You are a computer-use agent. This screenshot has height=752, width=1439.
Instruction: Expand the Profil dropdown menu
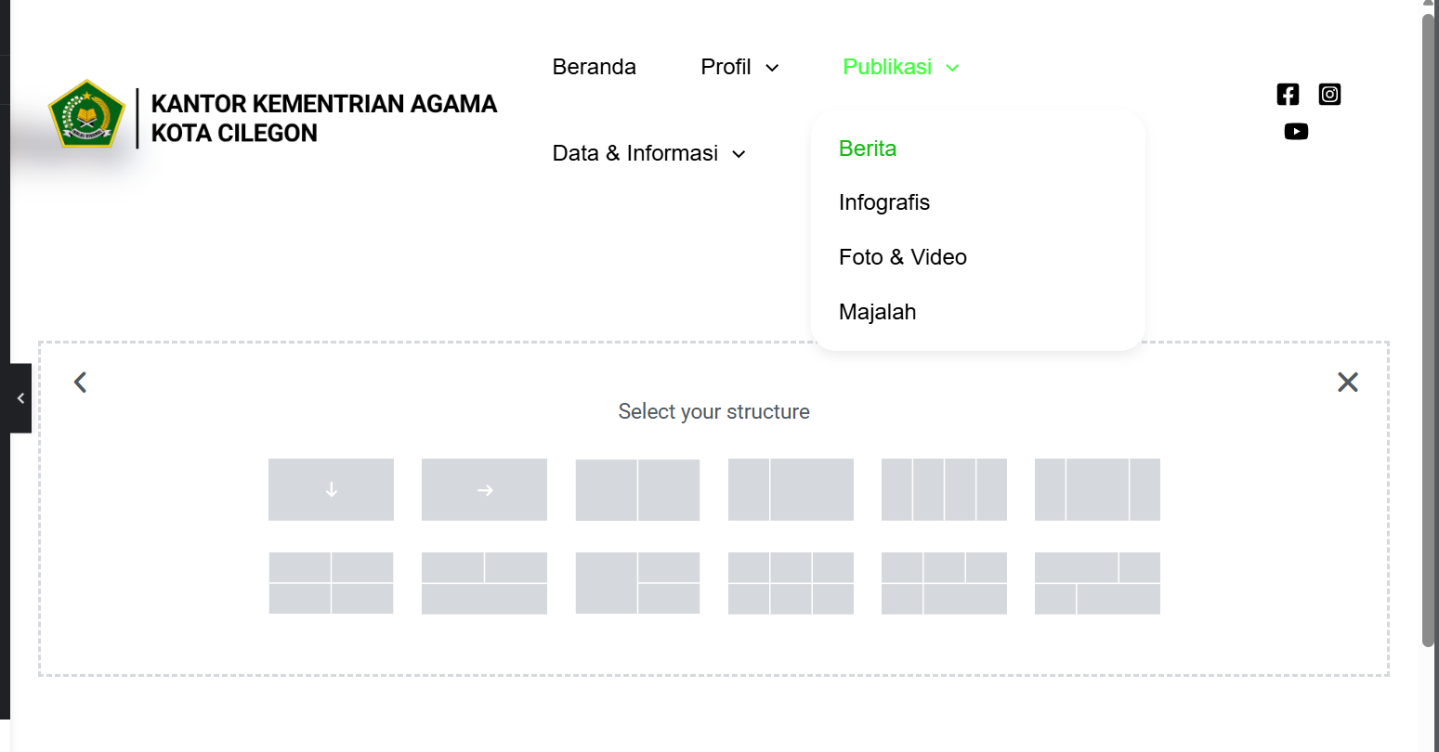click(x=739, y=67)
